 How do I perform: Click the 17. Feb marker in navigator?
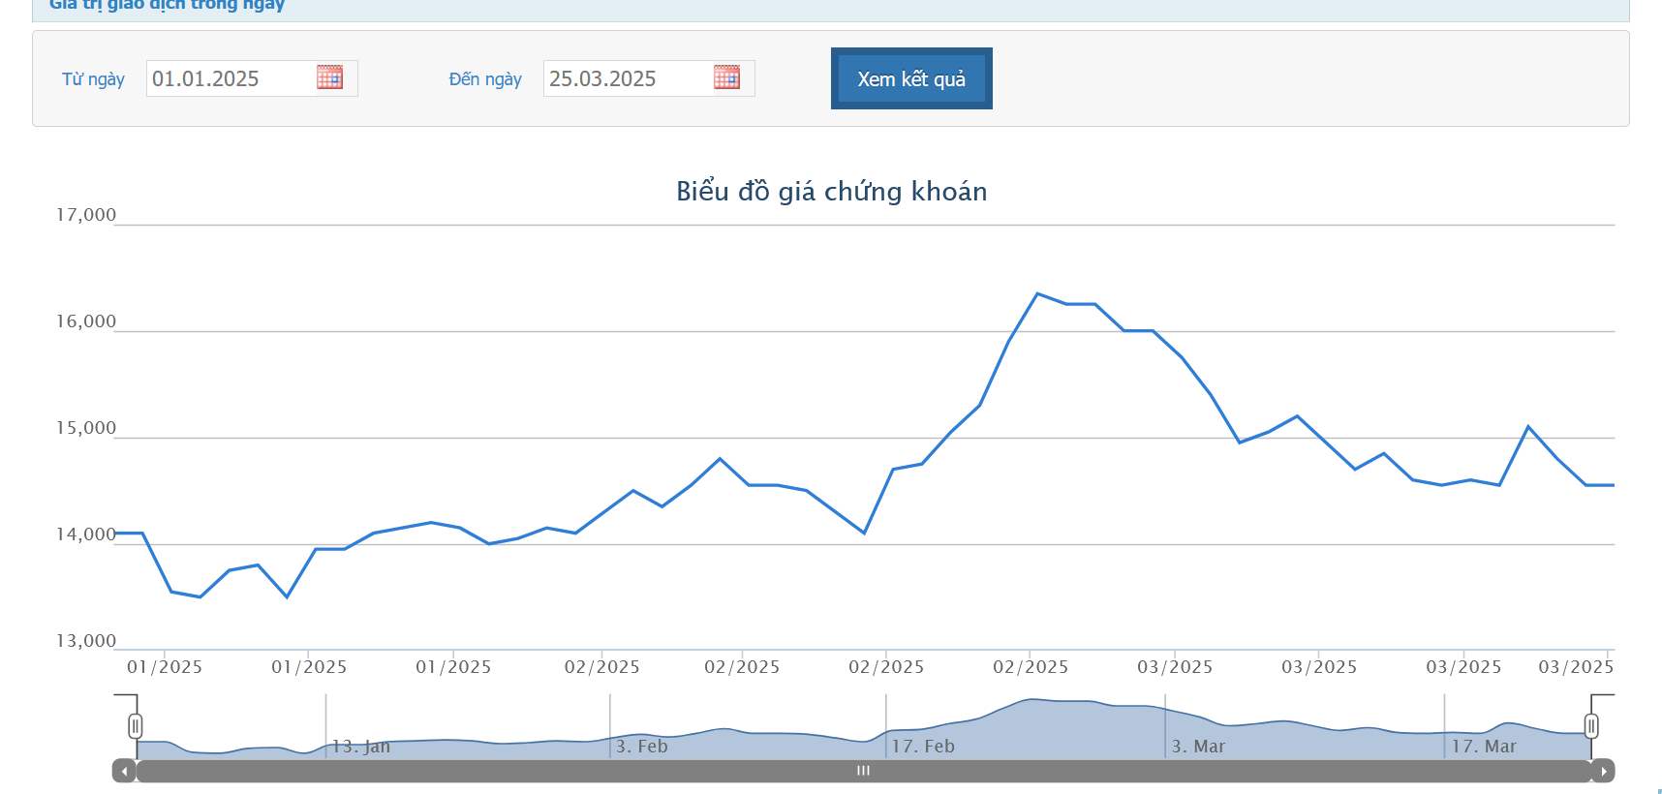point(923,747)
